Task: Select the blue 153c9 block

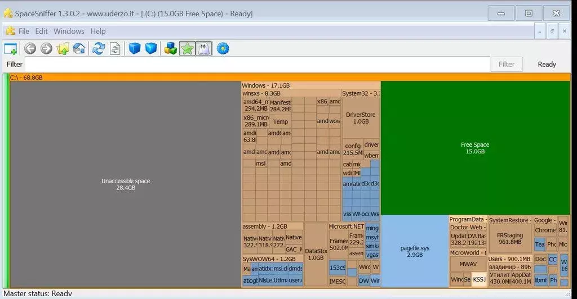Action: point(338,268)
